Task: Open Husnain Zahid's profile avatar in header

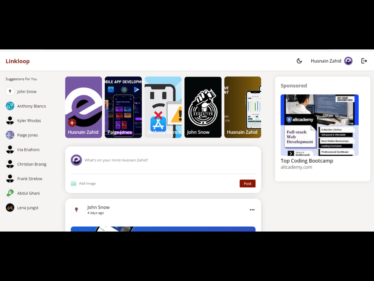Action: pos(348,61)
